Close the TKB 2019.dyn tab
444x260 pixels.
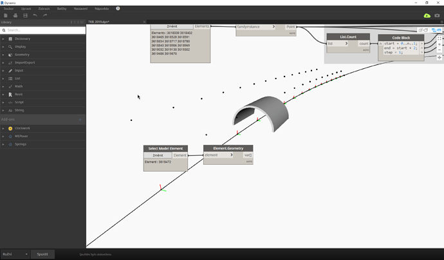coord(144,22)
